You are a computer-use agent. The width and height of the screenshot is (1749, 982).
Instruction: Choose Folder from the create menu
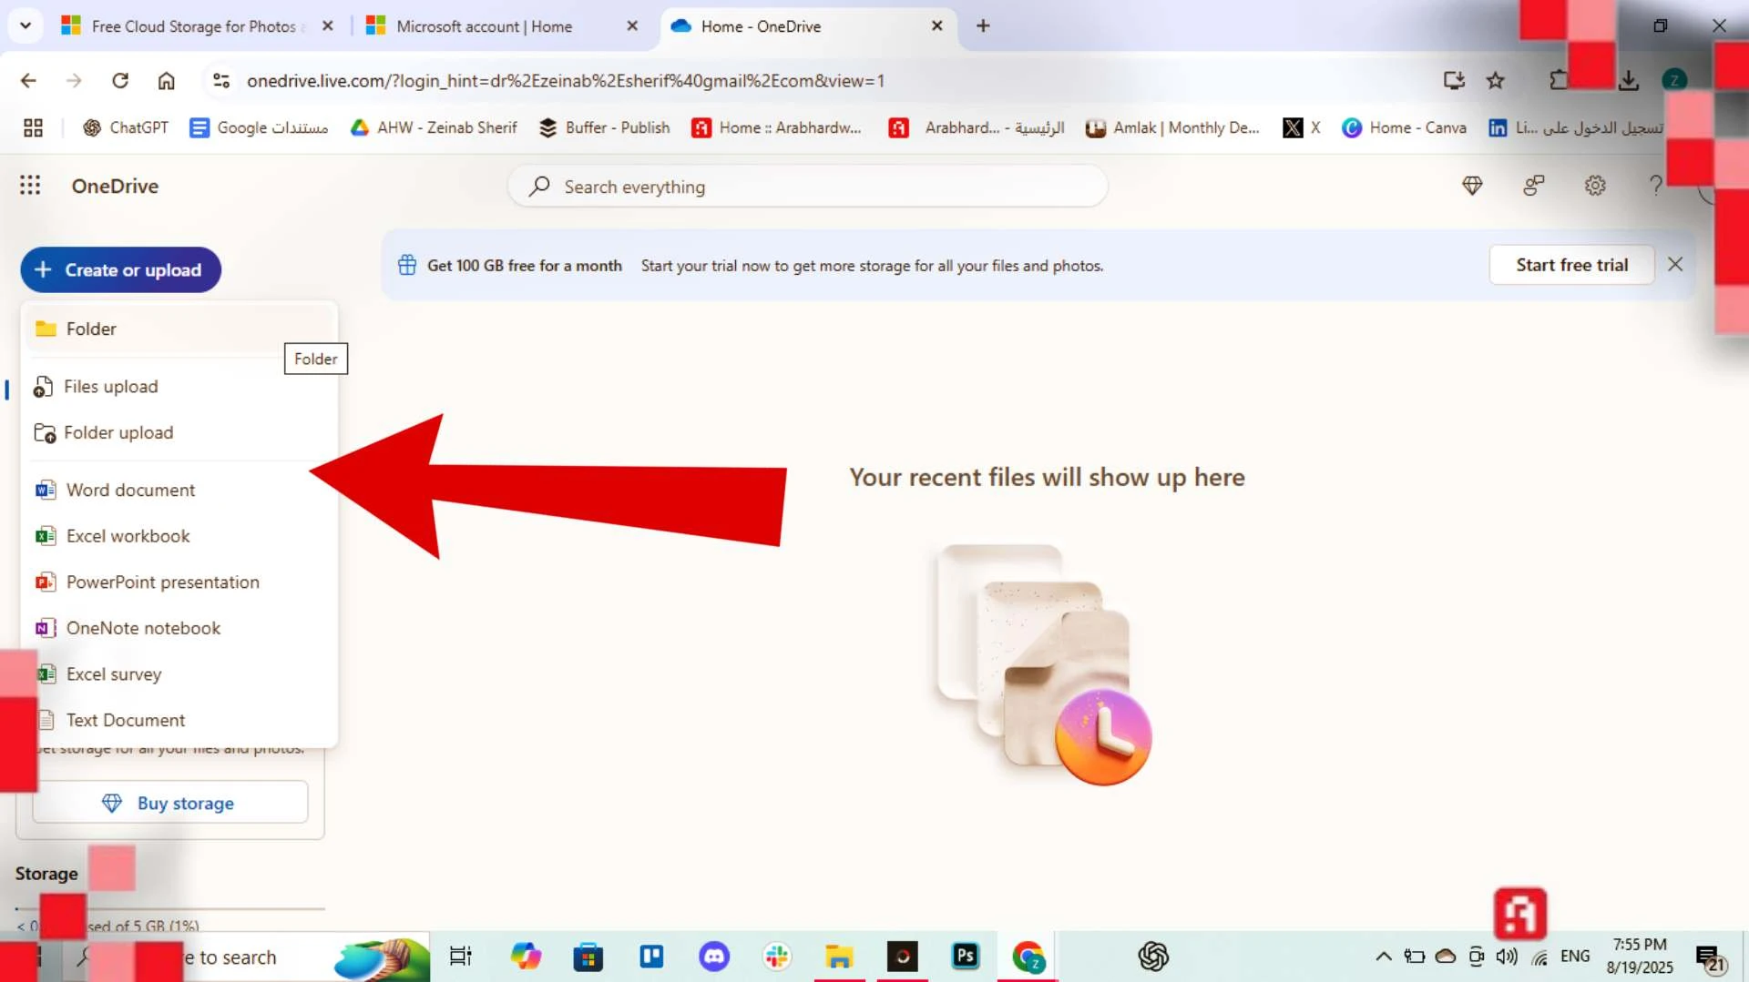179,329
